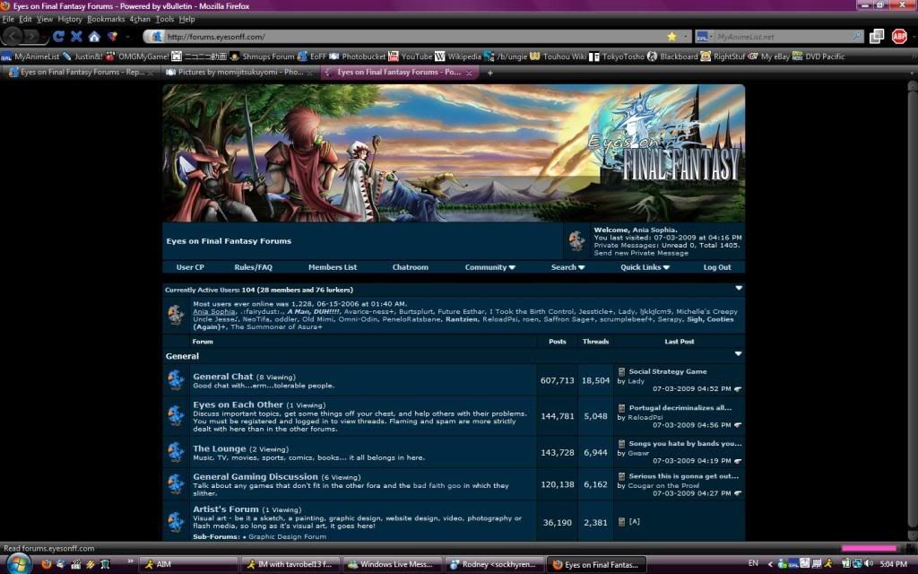Collapse the General category
The image size is (918, 574).
tap(739, 353)
